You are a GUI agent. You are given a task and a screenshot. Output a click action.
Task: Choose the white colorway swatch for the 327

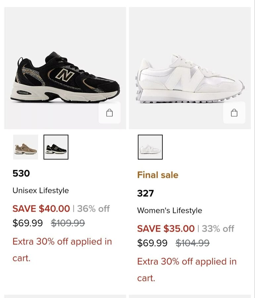[150, 147]
